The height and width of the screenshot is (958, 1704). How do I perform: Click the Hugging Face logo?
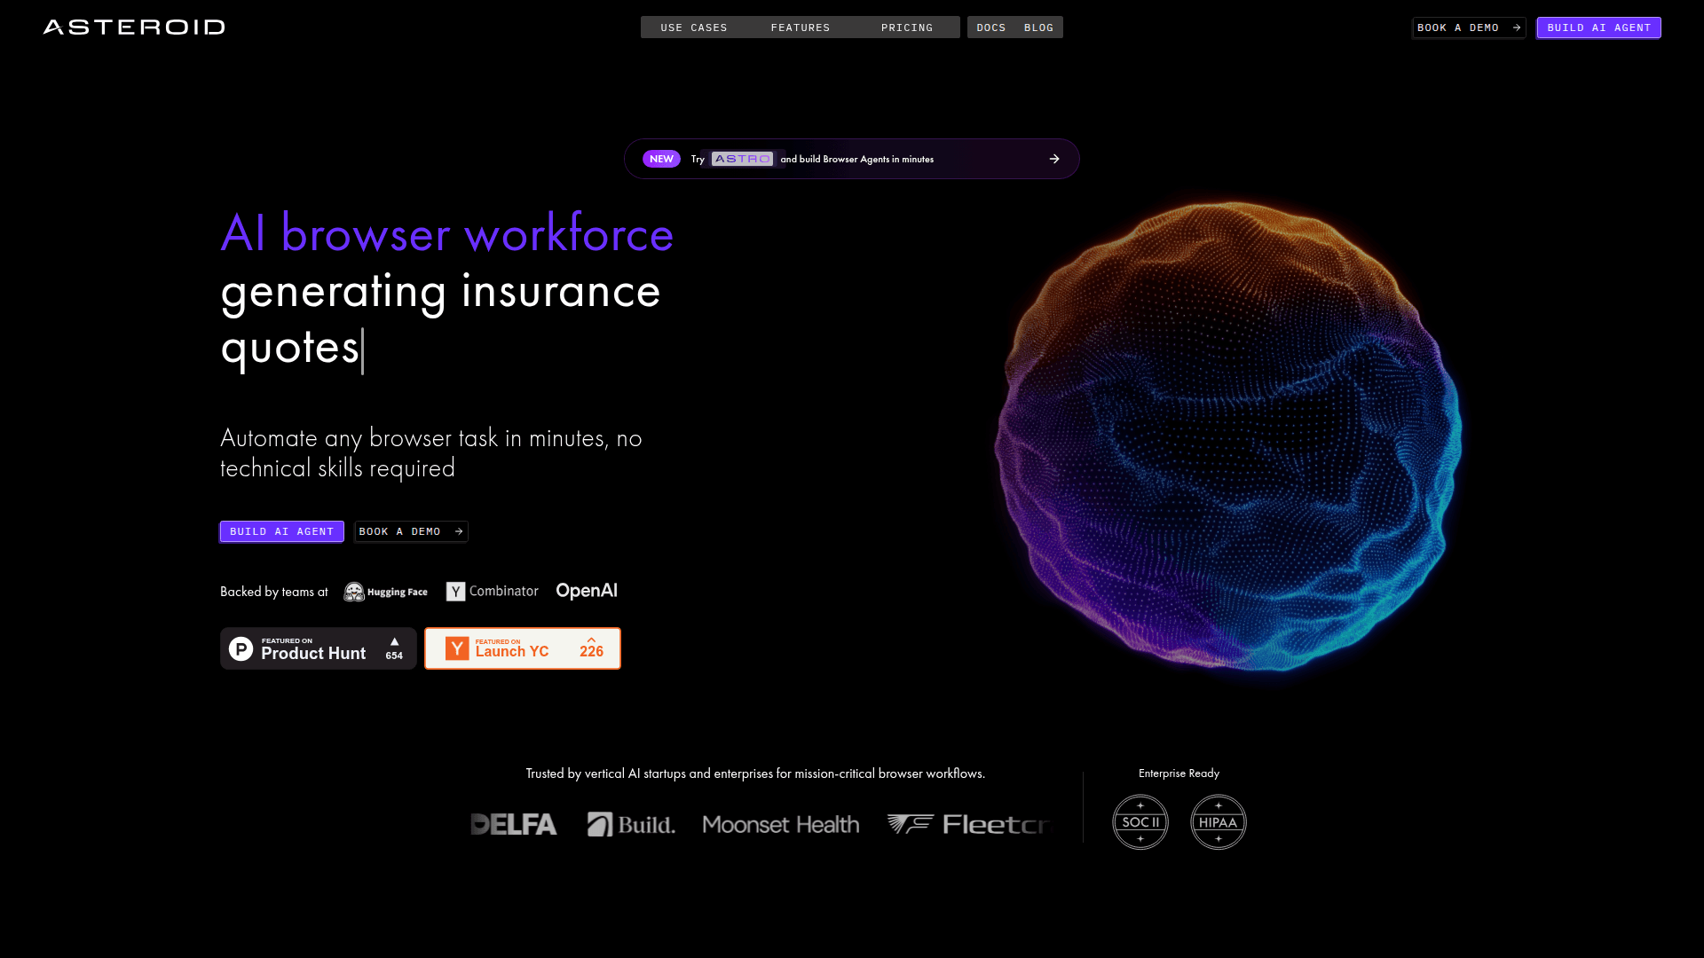pos(386,592)
